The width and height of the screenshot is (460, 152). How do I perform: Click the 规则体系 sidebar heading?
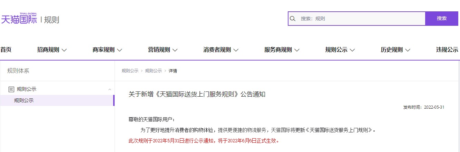click(18, 71)
